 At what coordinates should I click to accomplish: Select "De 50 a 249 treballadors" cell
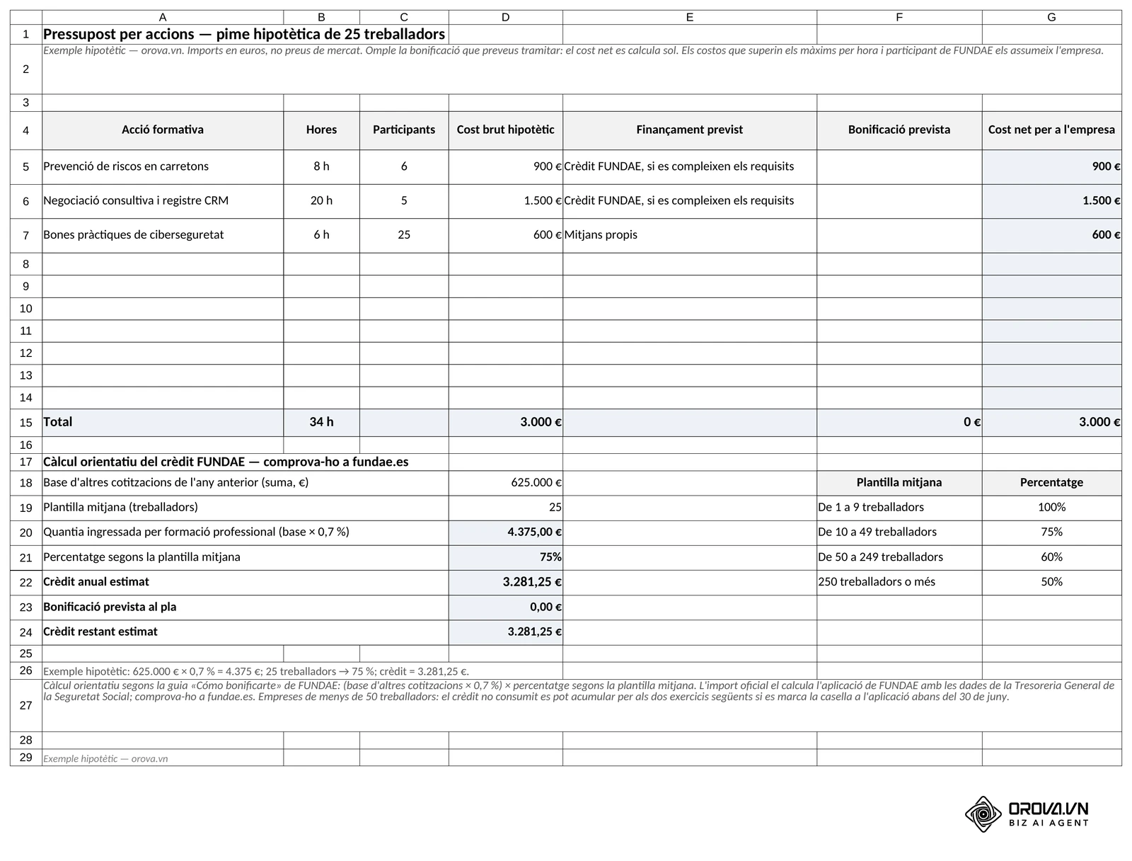coord(899,557)
